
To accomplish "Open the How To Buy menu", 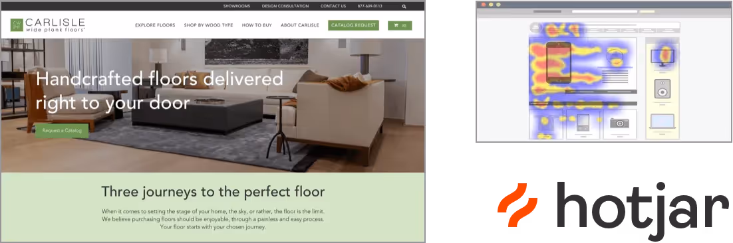I will click(257, 25).
